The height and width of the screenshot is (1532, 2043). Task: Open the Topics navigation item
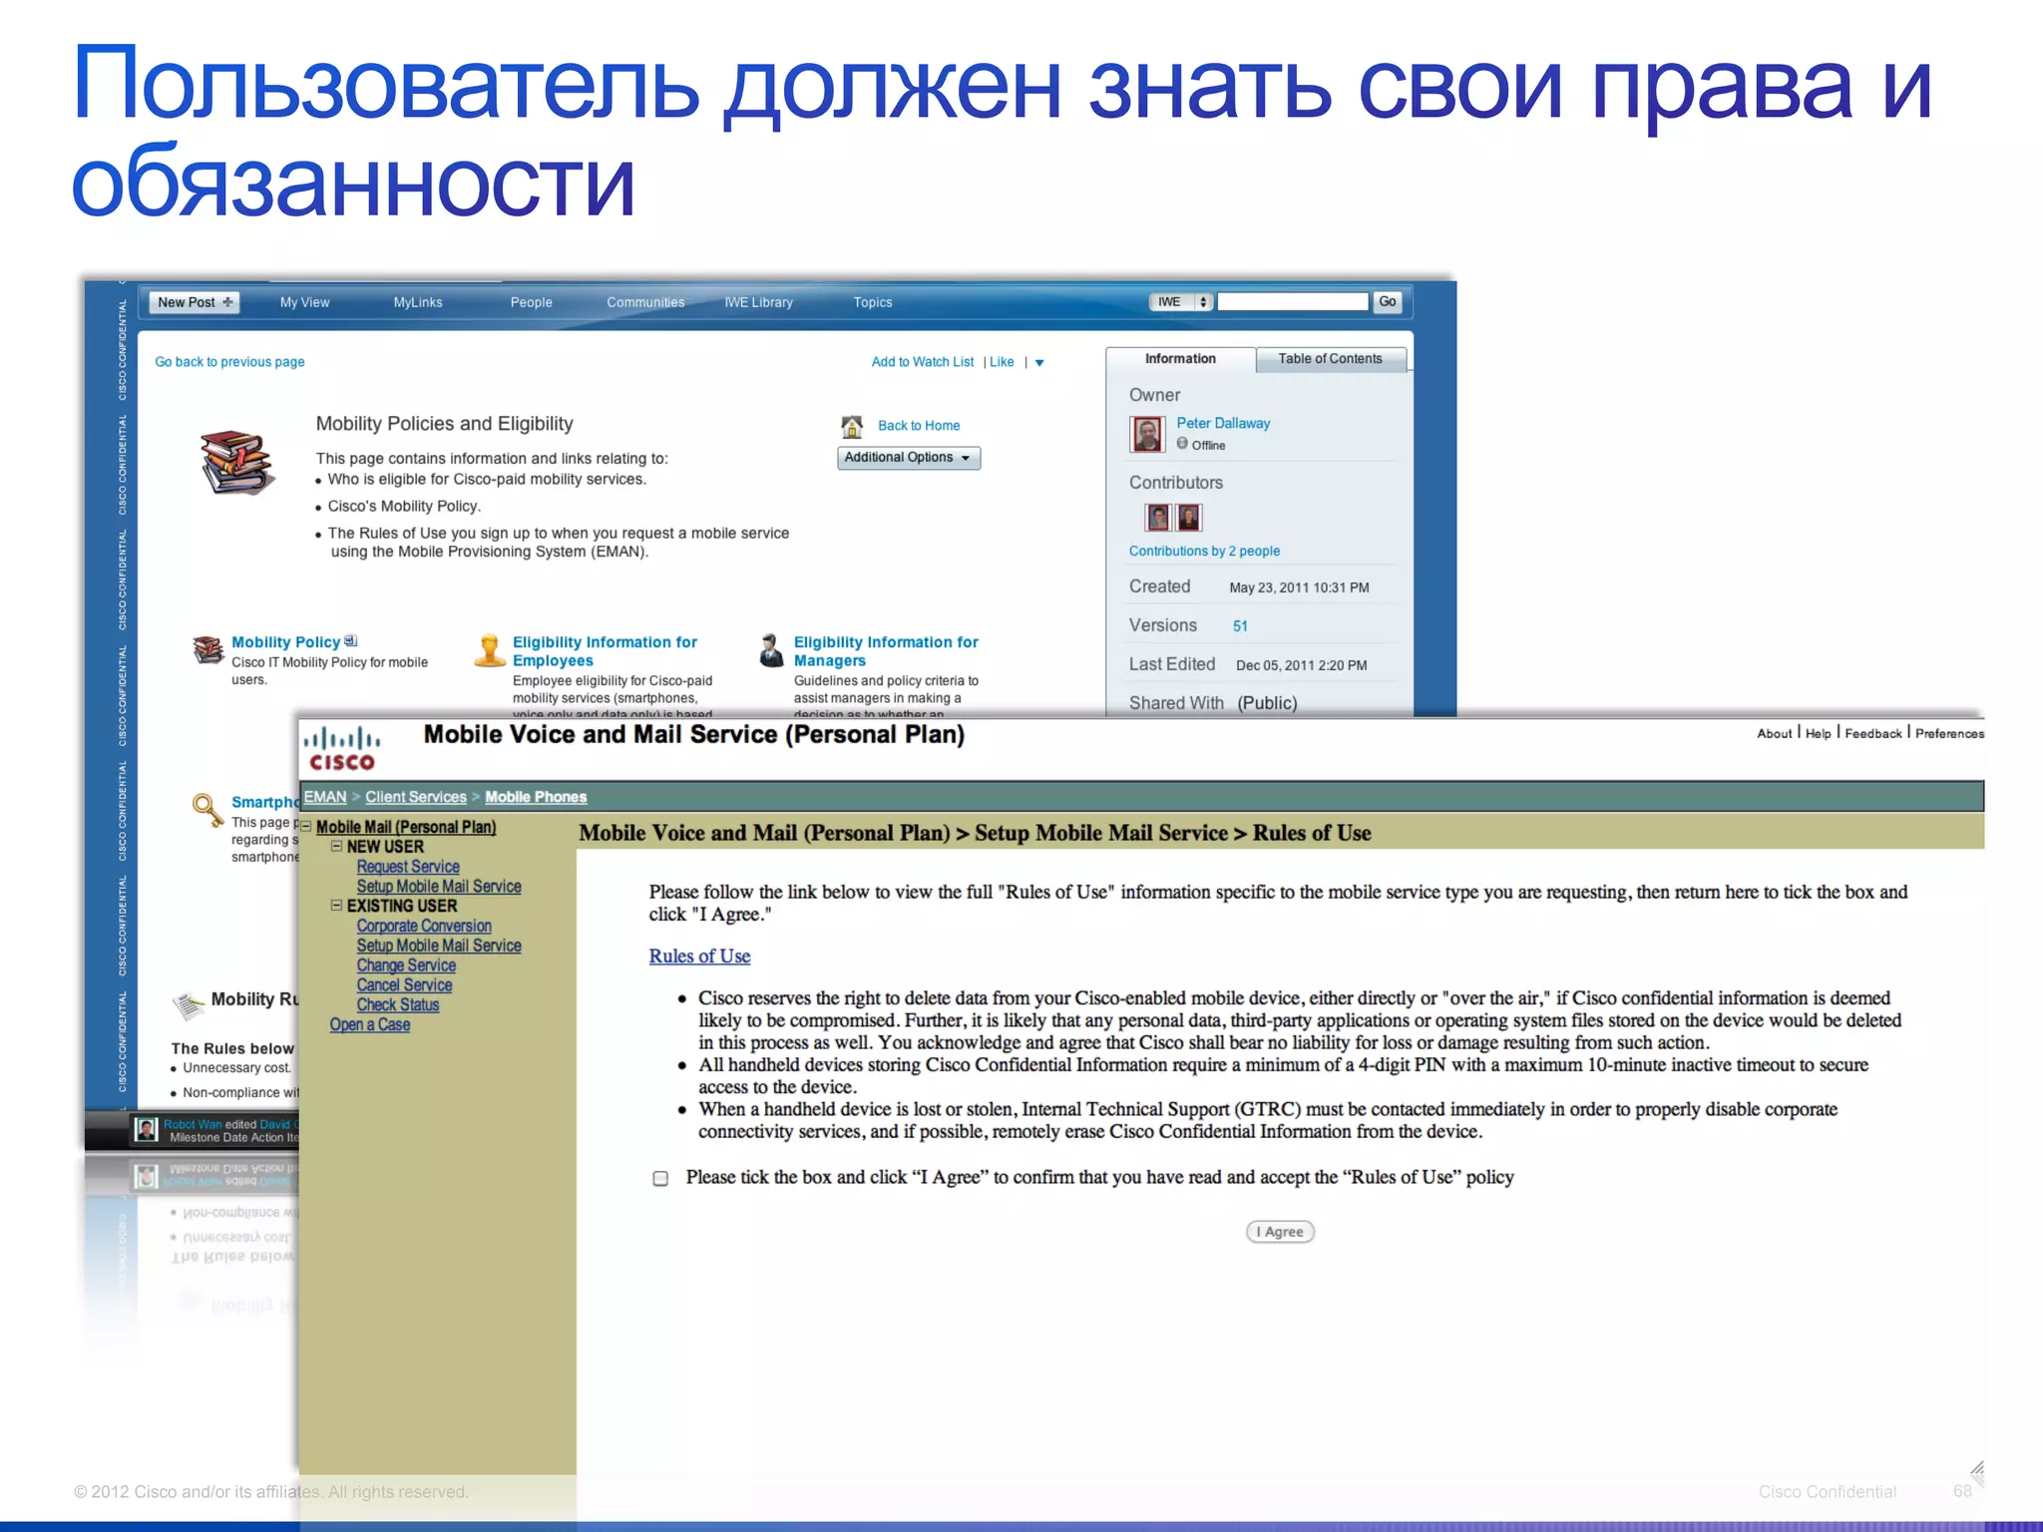coord(873,302)
